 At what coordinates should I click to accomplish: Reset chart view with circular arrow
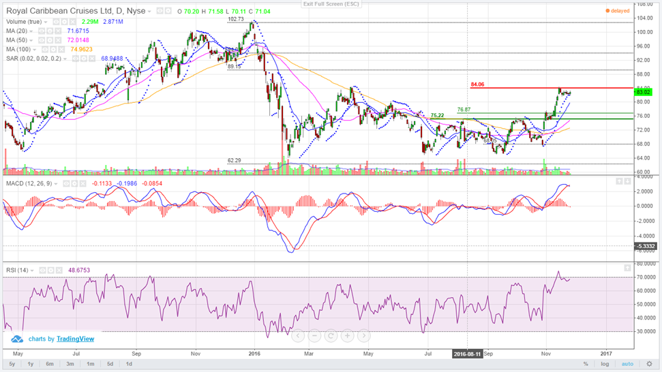(x=331, y=336)
